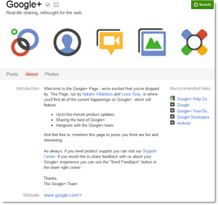Open the yellow Hangouts video camera image
Screen dimensions: 218x205
click(110, 42)
